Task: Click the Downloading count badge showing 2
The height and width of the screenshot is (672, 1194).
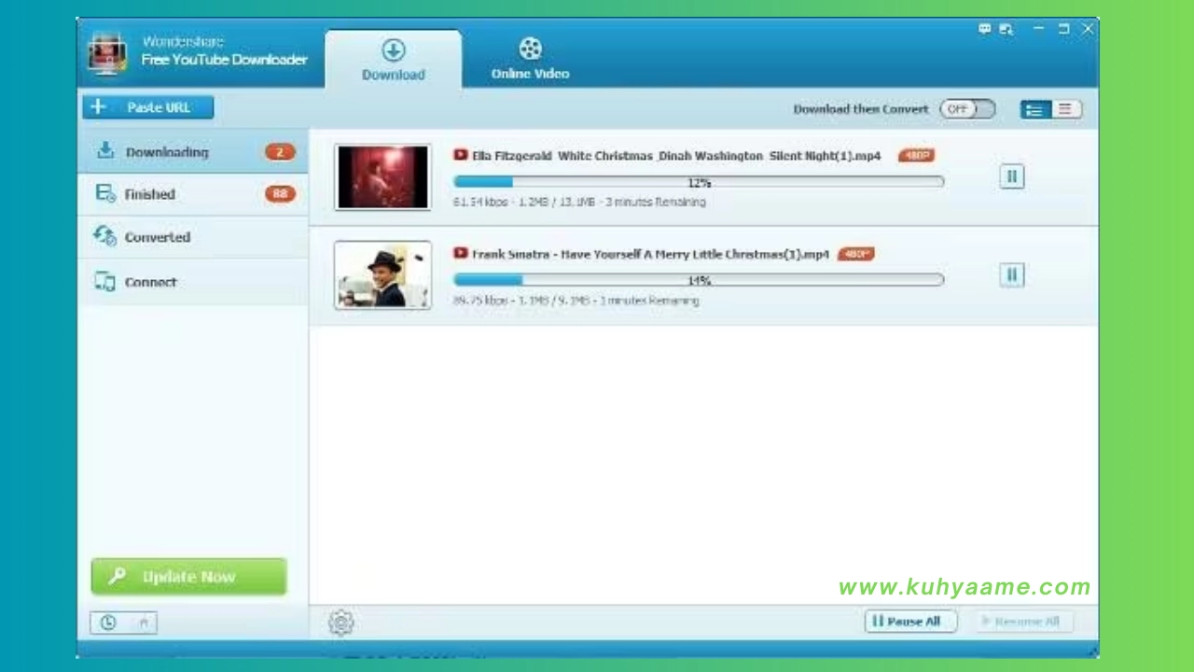Action: pyautogui.click(x=280, y=152)
